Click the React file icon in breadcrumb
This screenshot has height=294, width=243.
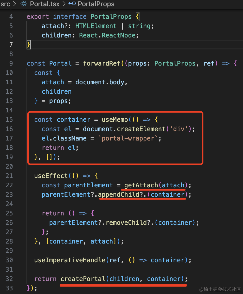pos(24,4)
